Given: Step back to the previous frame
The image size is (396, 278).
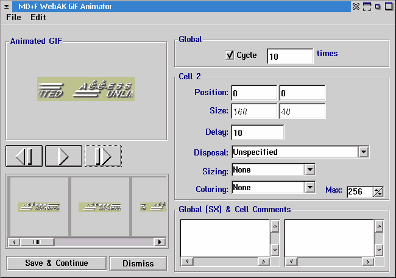Looking at the screenshot, I should click(24, 156).
